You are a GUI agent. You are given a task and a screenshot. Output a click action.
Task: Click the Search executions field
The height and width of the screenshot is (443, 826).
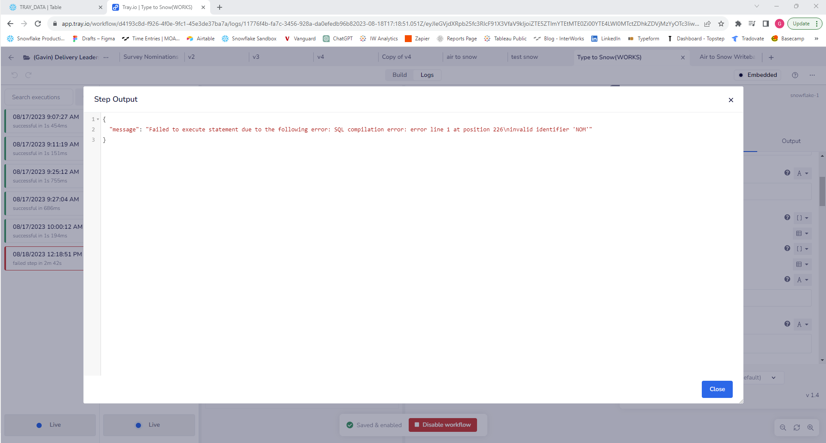39,97
